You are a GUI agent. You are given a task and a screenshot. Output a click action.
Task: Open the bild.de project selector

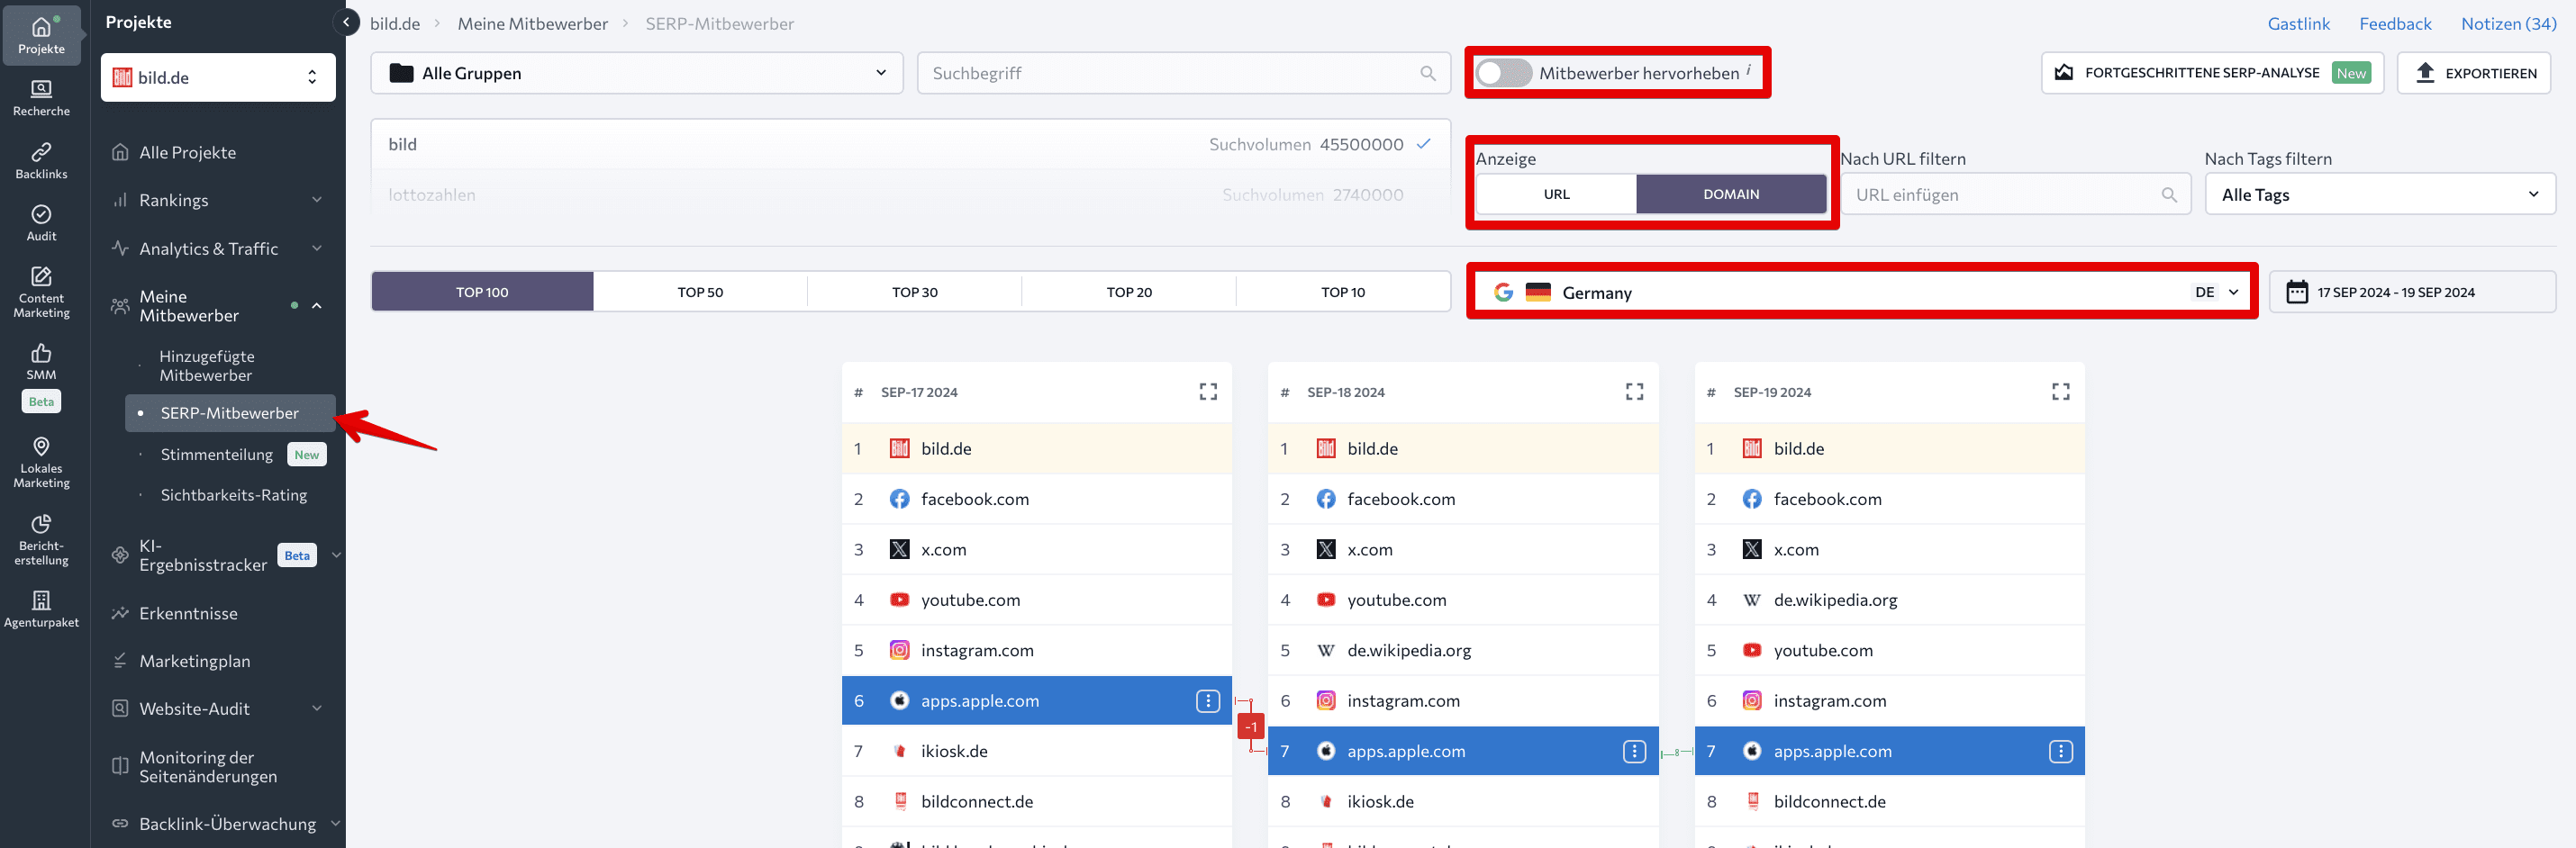tap(218, 77)
